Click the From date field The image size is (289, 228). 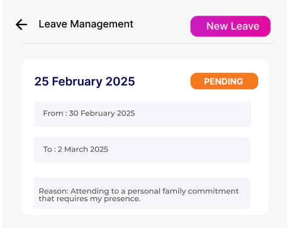point(142,114)
